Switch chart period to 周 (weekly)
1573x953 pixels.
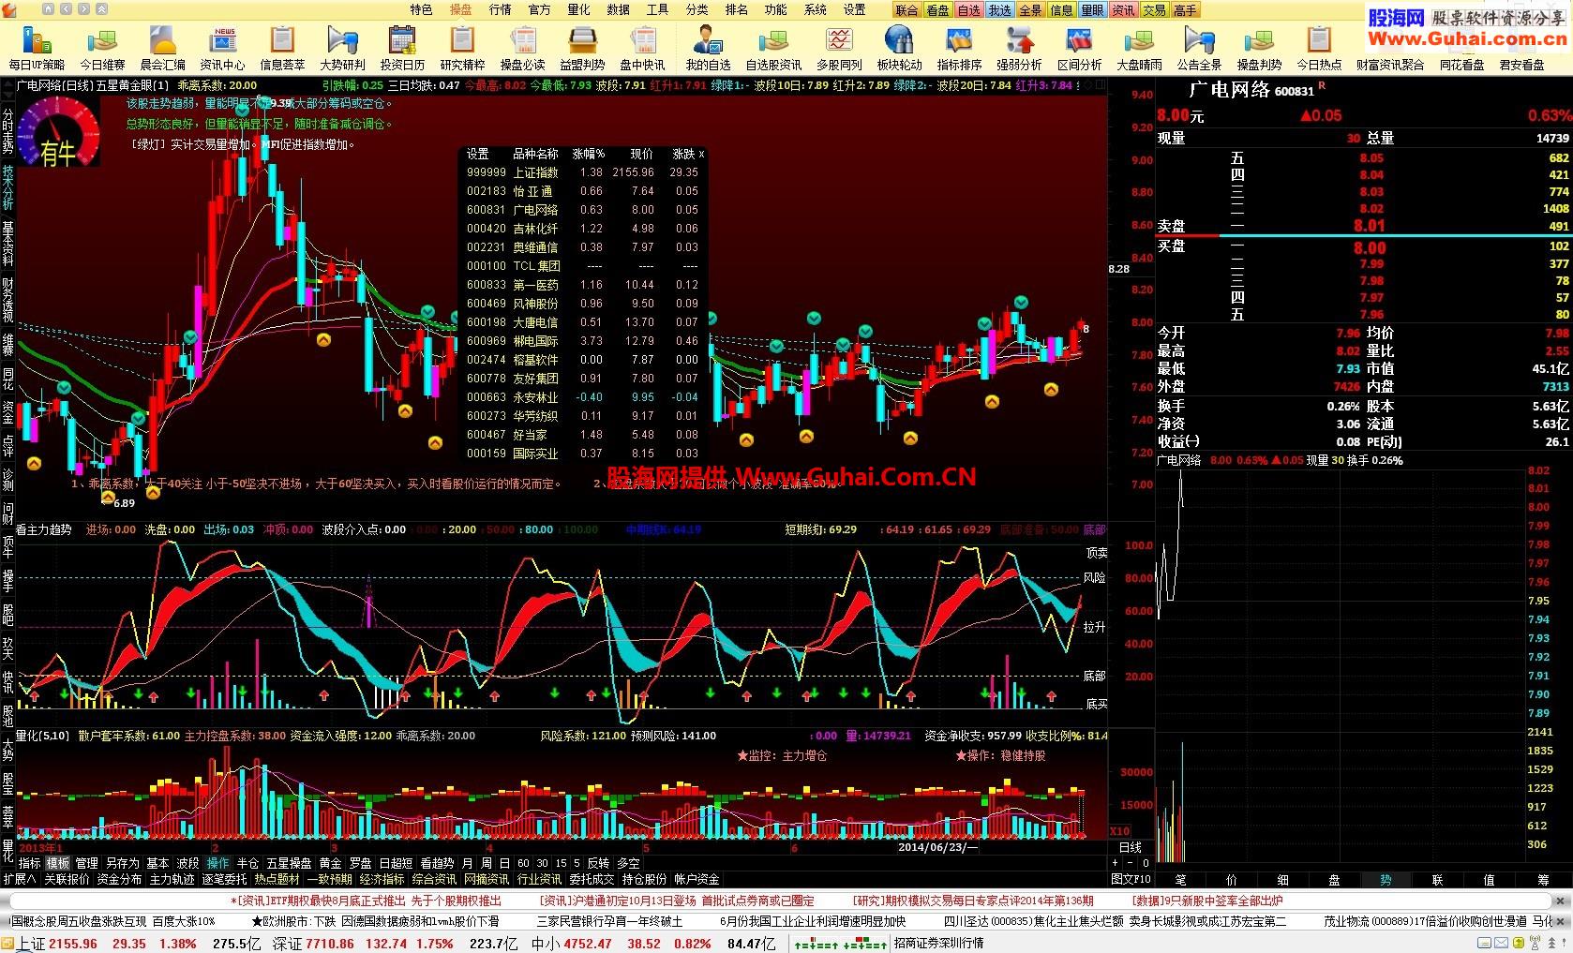tap(487, 863)
